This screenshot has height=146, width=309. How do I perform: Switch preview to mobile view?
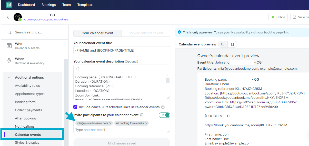232,44
